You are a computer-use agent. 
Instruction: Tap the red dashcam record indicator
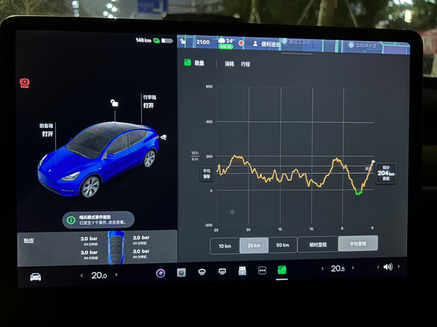[x=241, y=43]
